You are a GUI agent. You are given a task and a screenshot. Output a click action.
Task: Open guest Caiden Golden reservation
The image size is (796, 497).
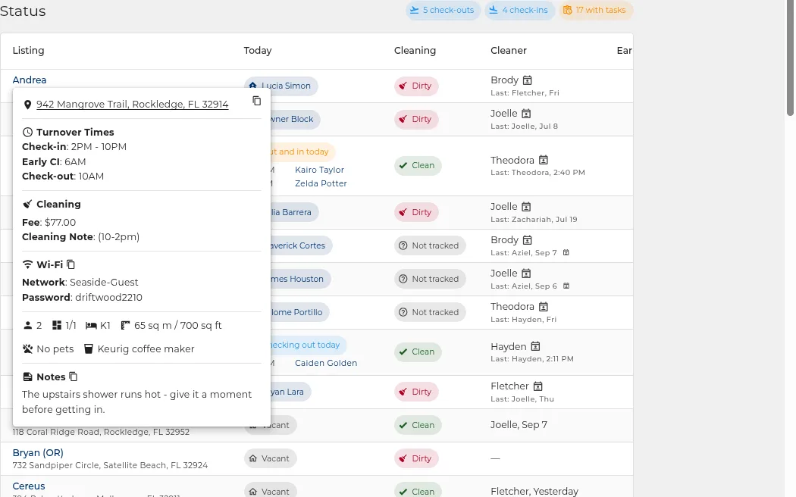326,363
